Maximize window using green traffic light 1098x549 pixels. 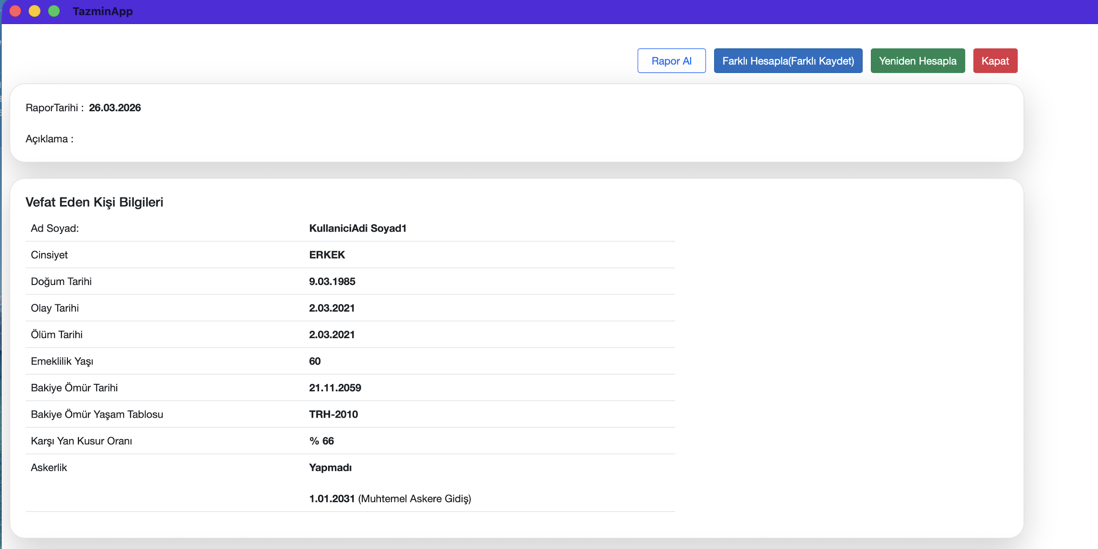54,11
